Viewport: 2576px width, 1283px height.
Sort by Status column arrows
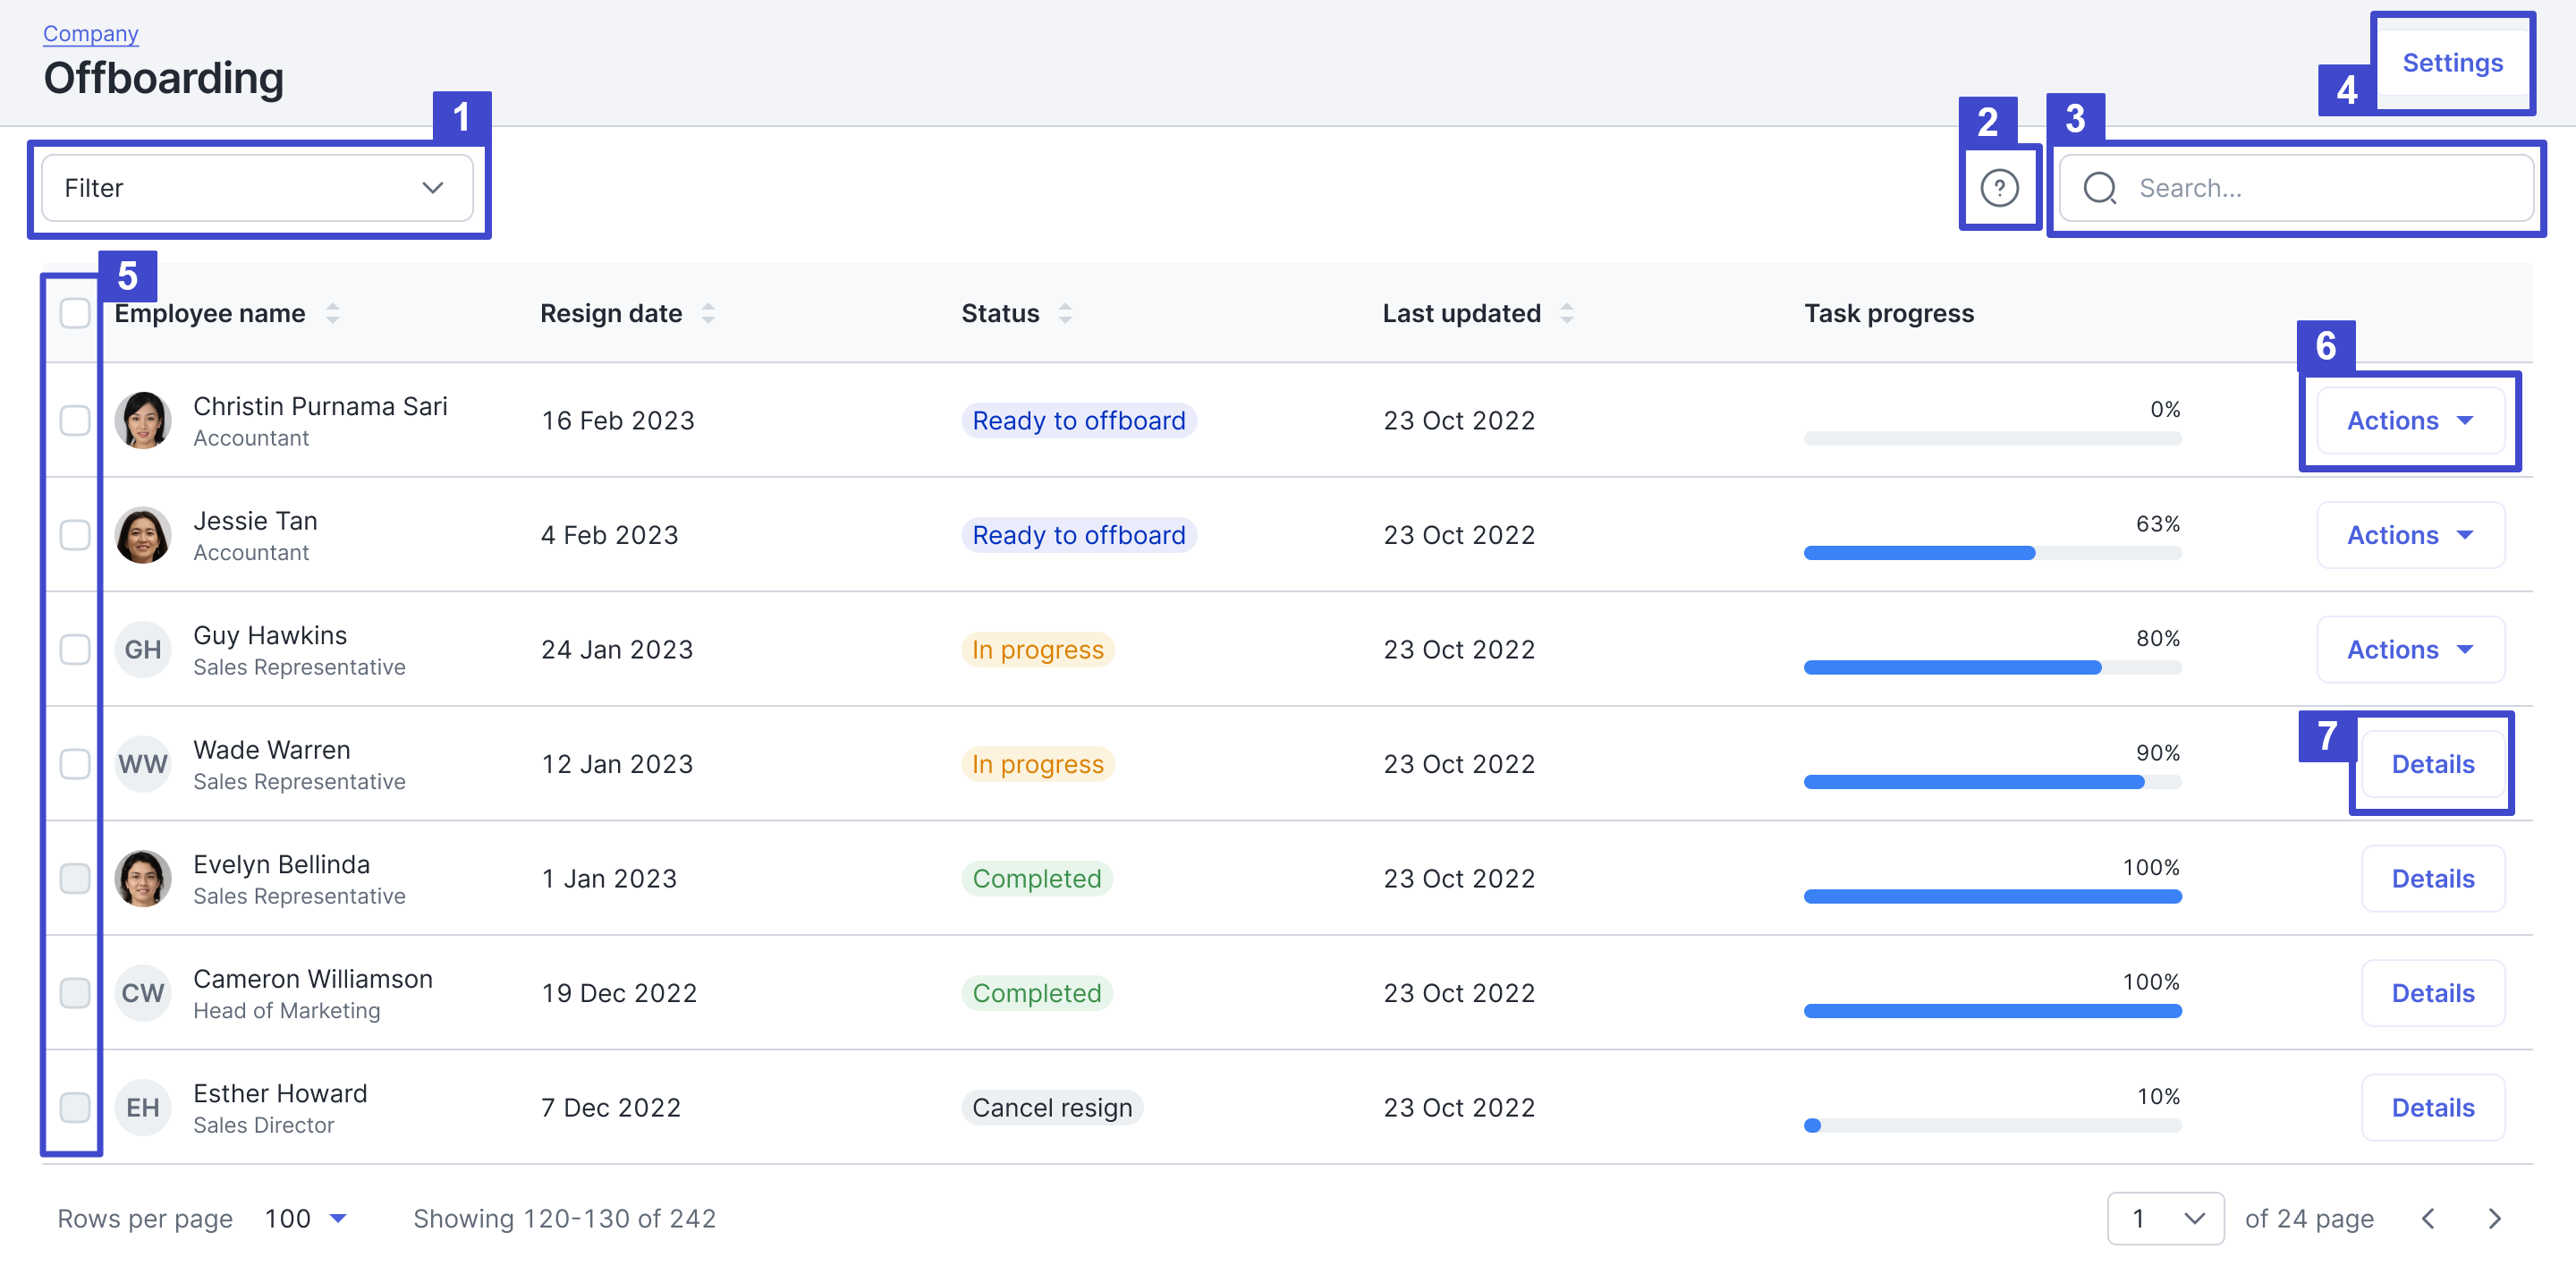pos(1065,314)
